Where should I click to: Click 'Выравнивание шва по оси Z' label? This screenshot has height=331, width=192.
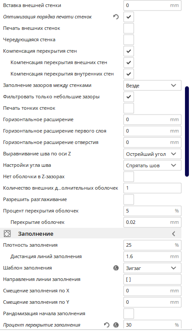point(37,154)
